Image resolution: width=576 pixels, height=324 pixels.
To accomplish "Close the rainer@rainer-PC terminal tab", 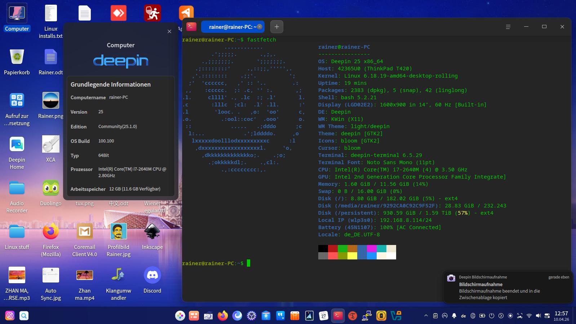I will tap(260, 27).
